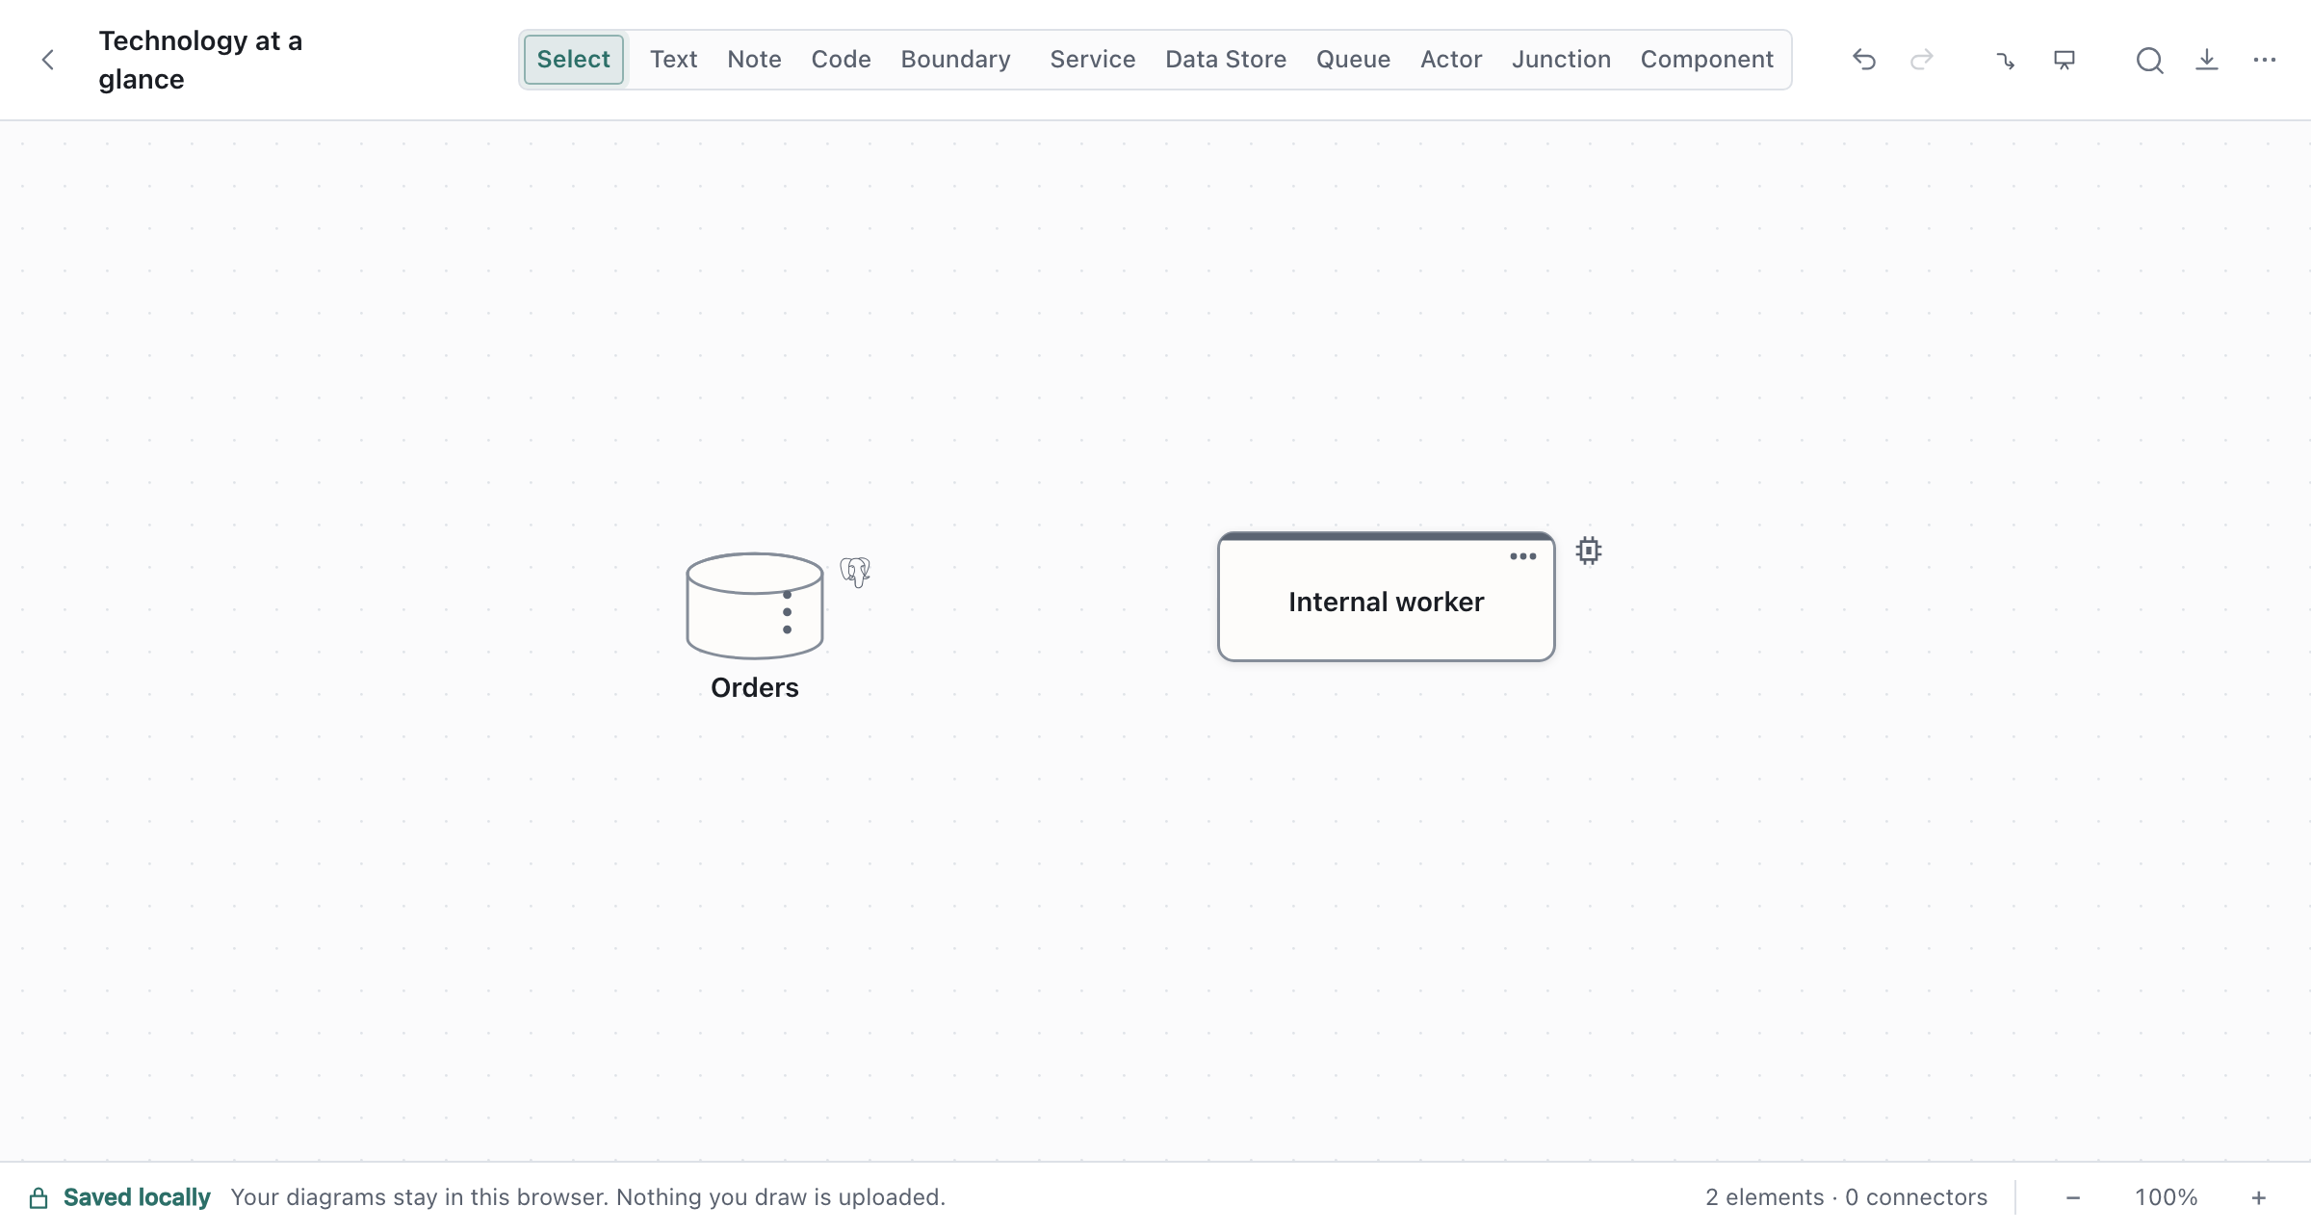Zoom out with the minus button
The height and width of the screenshot is (1232, 2311).
coord(2073,1197)
